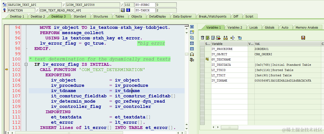
Task: Select the row selector for IT_TEXTDATA
Action: tap(202, 65)
